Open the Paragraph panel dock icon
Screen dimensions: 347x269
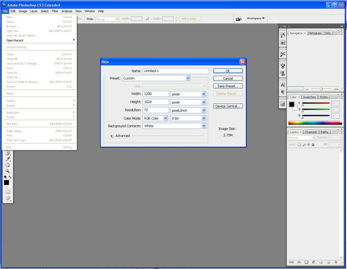coord(283,92)
